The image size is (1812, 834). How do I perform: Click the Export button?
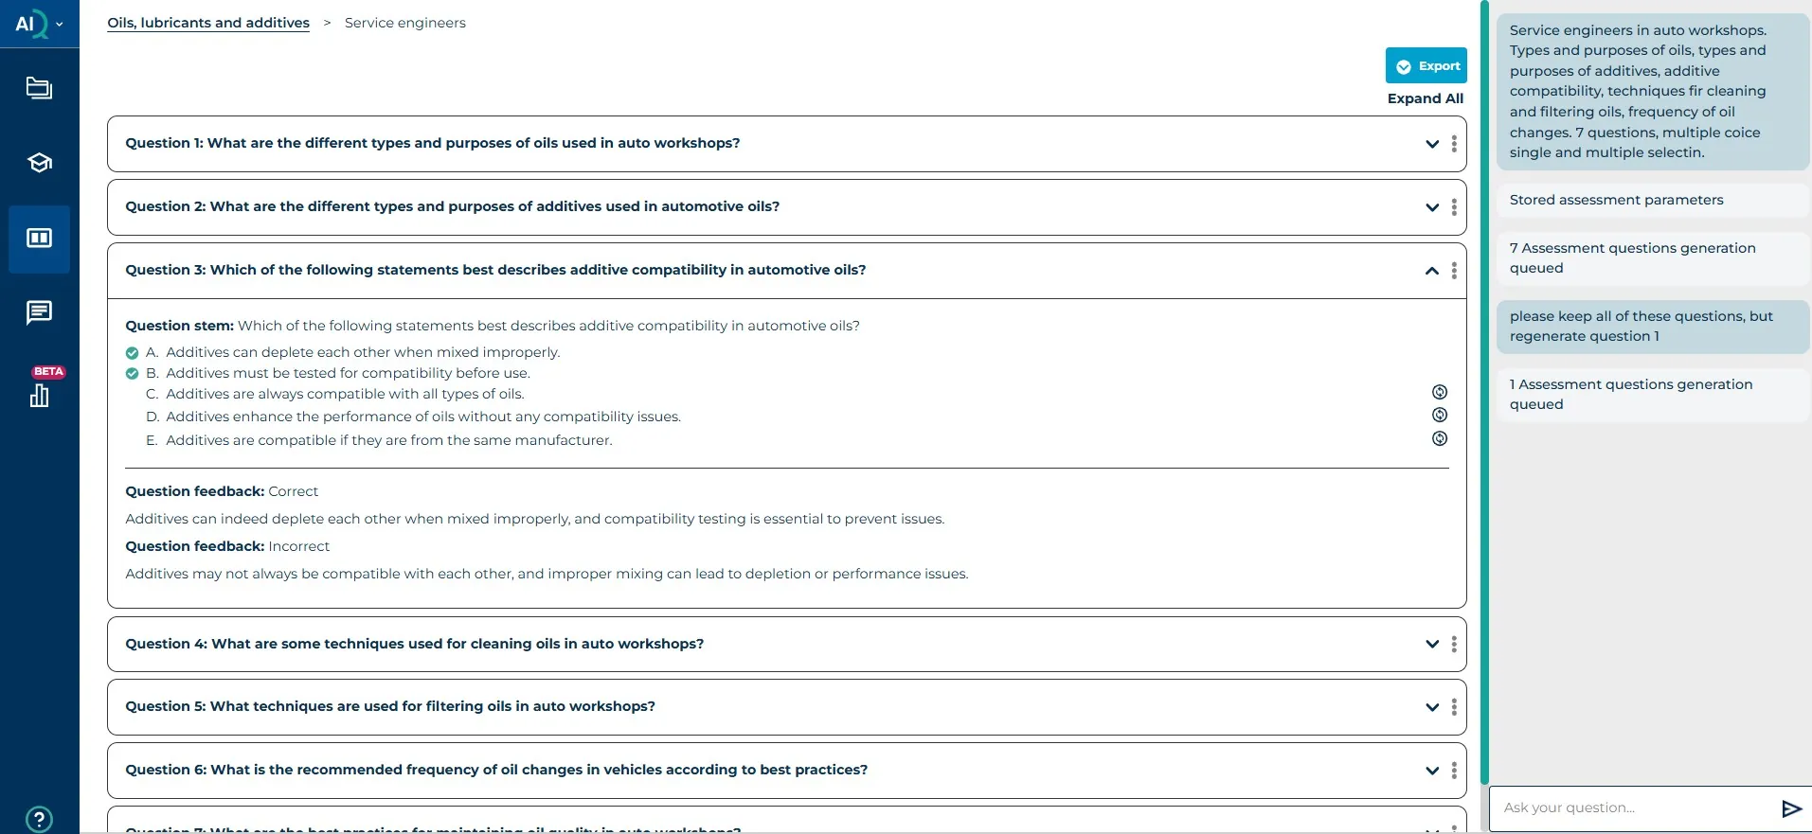[x=1425, y=65]
